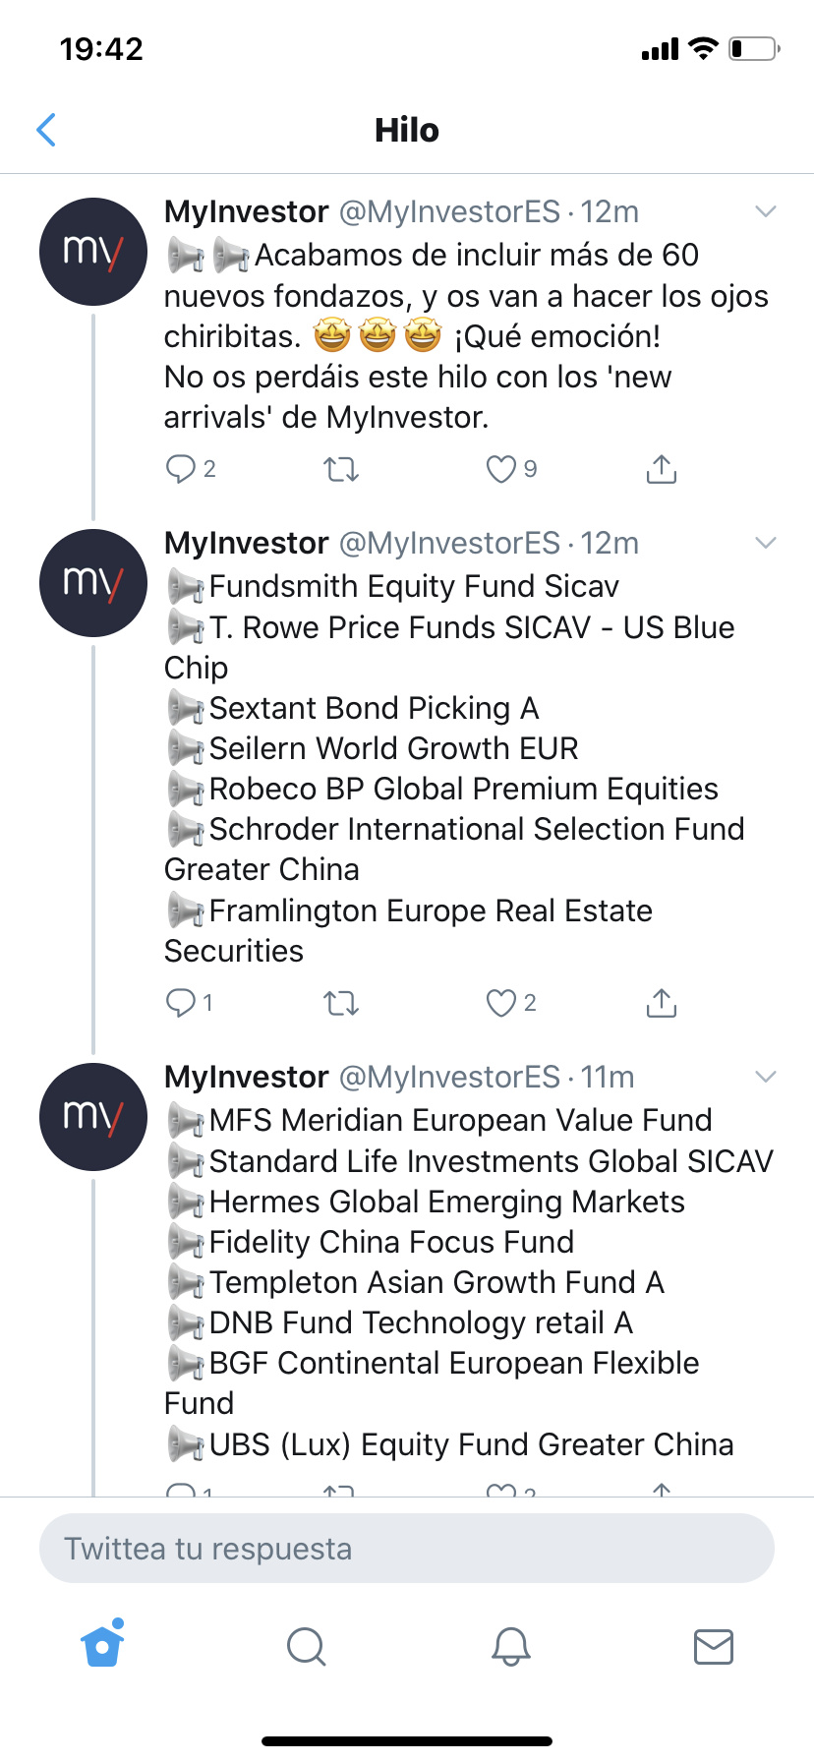Image resolution: width=814 pixels, height=1762 pixels.
Task: Open the Messages envelope tab
Action: click(x=714, y=1646)
